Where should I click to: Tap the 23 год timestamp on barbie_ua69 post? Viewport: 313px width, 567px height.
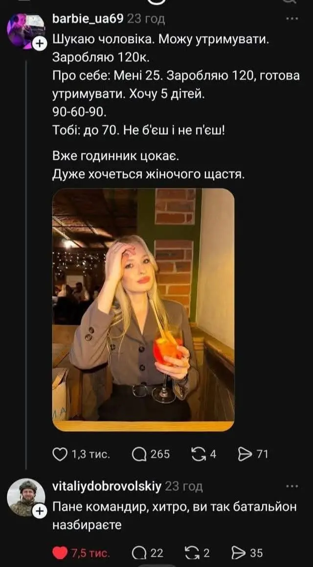pos(146,19)
